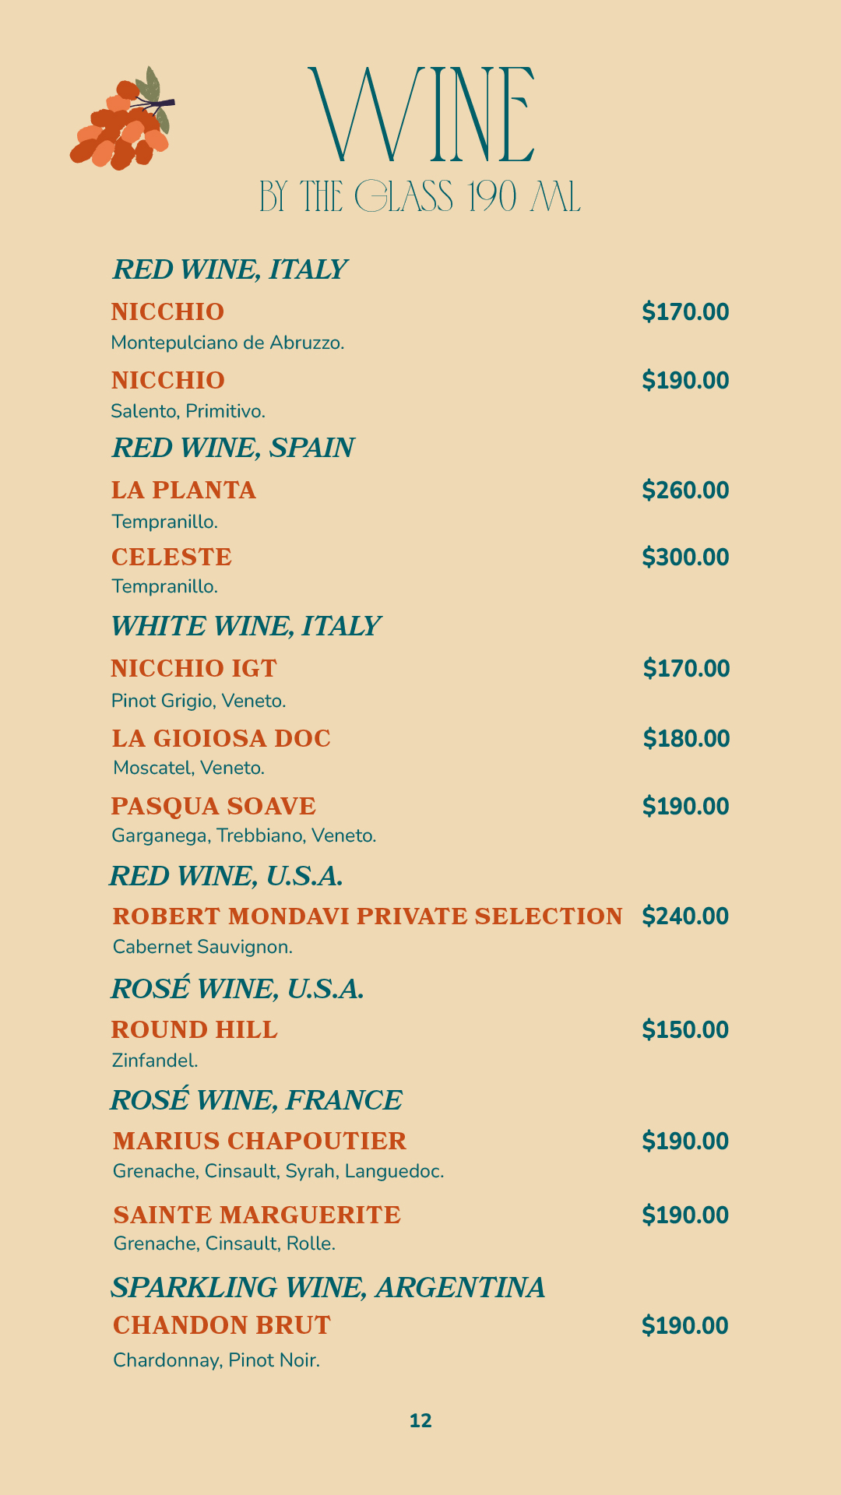Open the Red Wine, Italy section heading
Viewport: 841px width, 1495px height.
[230, 269]
